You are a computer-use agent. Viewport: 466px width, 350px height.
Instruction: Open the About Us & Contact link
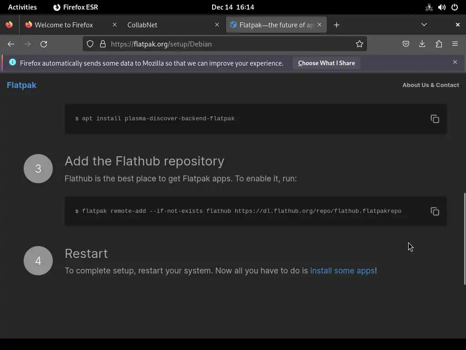tap(431, 85)
